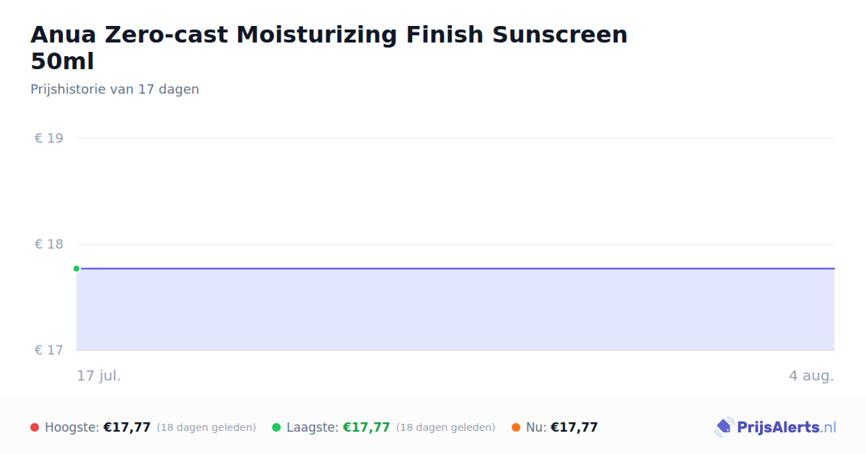866x454 pixels.
Task: Click the 17 jul. date label
Action: tap(99, 375)
